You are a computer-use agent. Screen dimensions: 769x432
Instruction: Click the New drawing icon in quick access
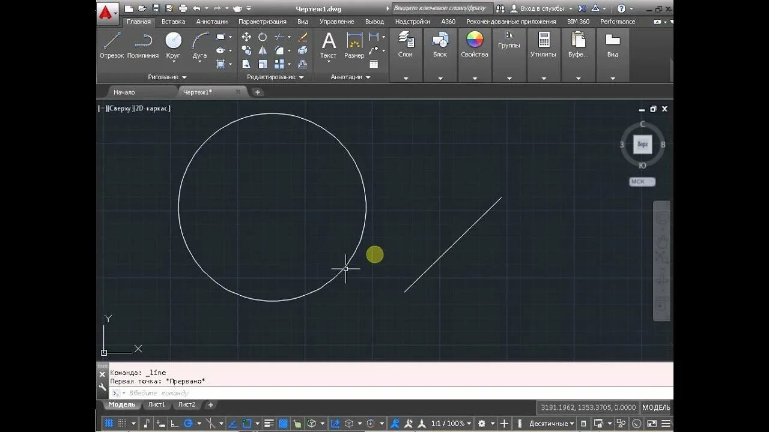(129, 8)
